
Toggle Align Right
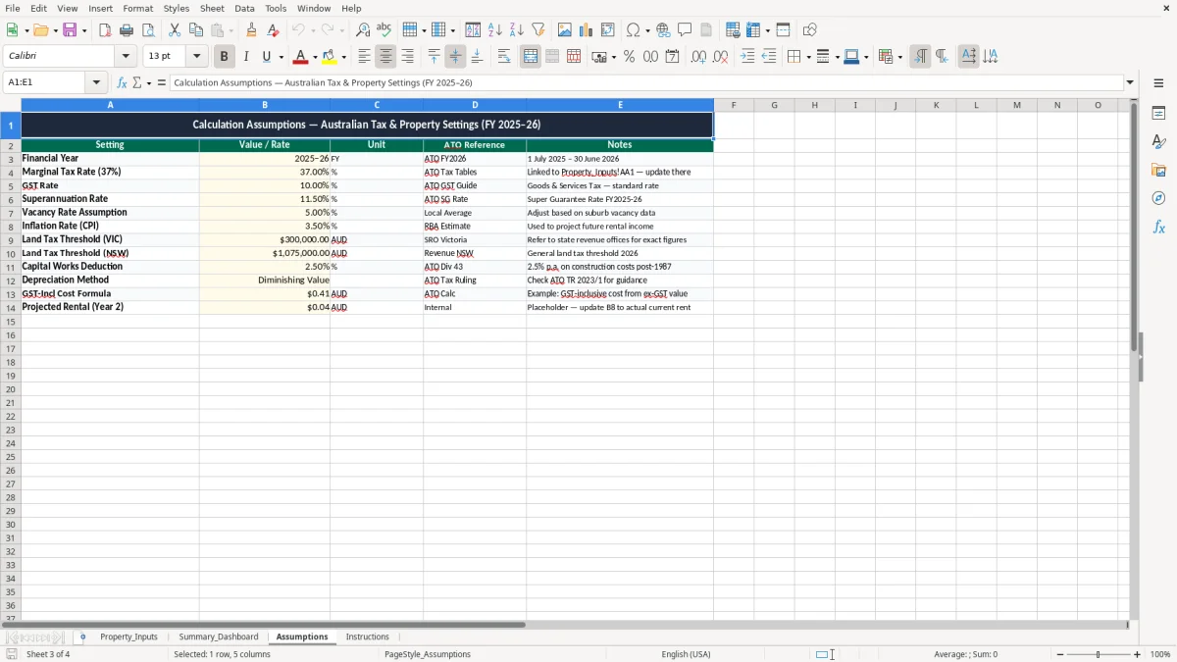[x=408, y=57]
